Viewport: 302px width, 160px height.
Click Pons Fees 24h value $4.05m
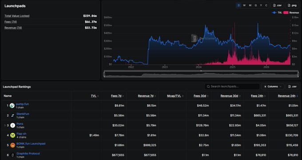[261, 125]
